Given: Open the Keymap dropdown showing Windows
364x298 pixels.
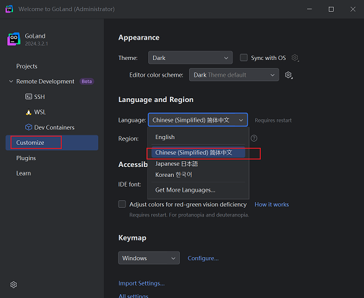Looking at the screenshot, I should tap(149, 258).
